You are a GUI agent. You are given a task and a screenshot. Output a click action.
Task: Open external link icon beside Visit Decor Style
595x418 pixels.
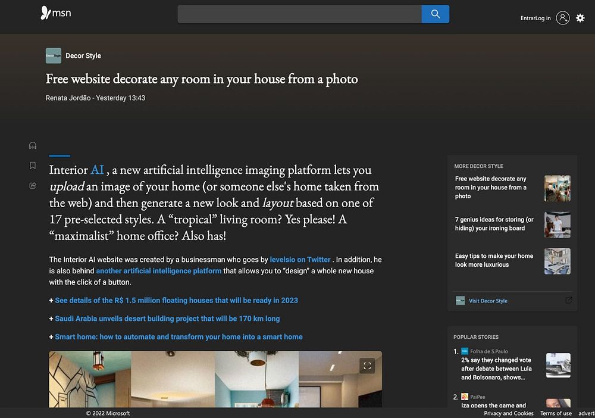coord(568,300)
